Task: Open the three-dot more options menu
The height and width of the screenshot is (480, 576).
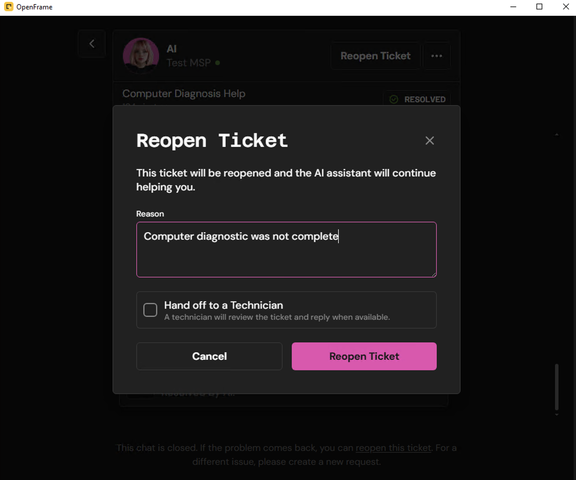Action: pyautogui.click(x=437, y=56)
